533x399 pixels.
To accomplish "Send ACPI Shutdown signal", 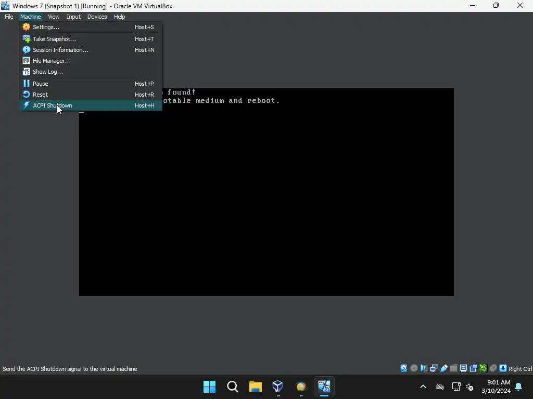I will point(91,105).
